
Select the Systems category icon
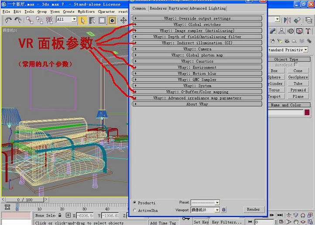coord(309,41)
